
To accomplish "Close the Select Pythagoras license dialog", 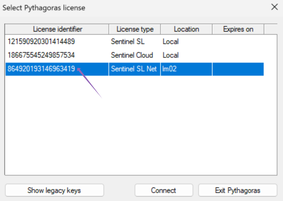I will coord(274,7).
